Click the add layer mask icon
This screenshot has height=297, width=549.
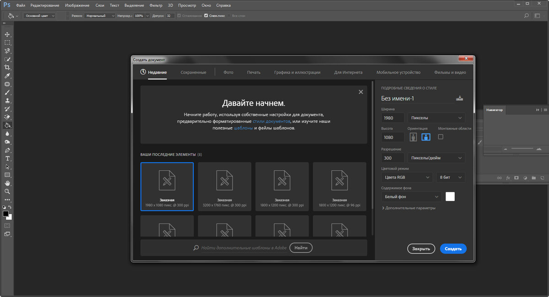517,178
